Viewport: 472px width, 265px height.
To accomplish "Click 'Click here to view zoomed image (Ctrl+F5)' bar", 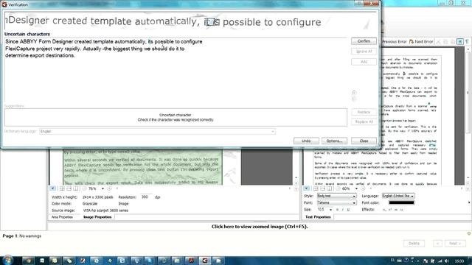I will pyautogui.click(x=260, y=227).
